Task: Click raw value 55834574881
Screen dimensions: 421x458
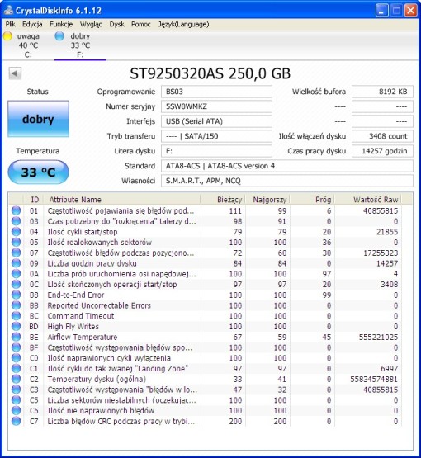Action: coord(374,379)
